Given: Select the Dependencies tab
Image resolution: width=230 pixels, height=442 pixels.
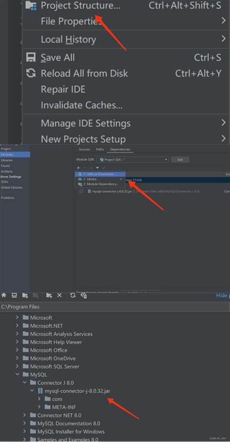Looking at the screenshot, I should coord(120,150).
